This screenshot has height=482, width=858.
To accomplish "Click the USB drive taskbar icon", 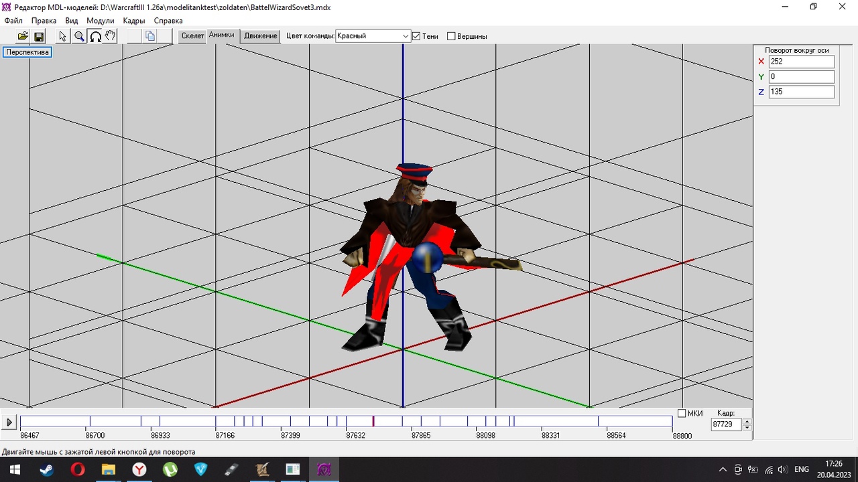I will [232, 469].
